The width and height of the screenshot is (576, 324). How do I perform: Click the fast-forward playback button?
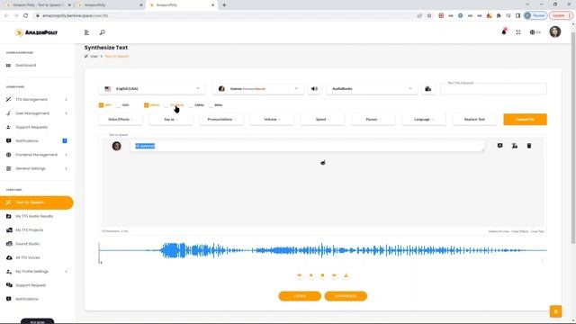coord(334,275)
